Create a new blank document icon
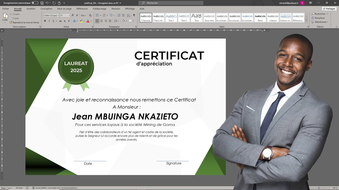 59,3
